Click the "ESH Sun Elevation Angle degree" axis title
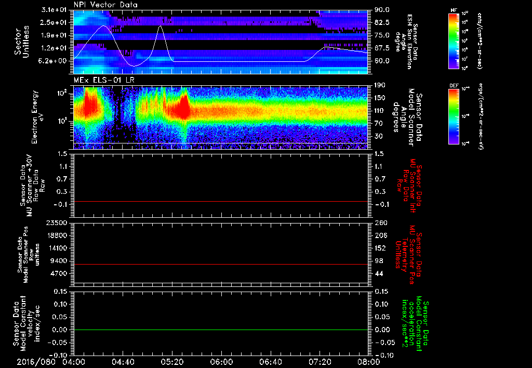The image size is (532, 368). (406, 42)
